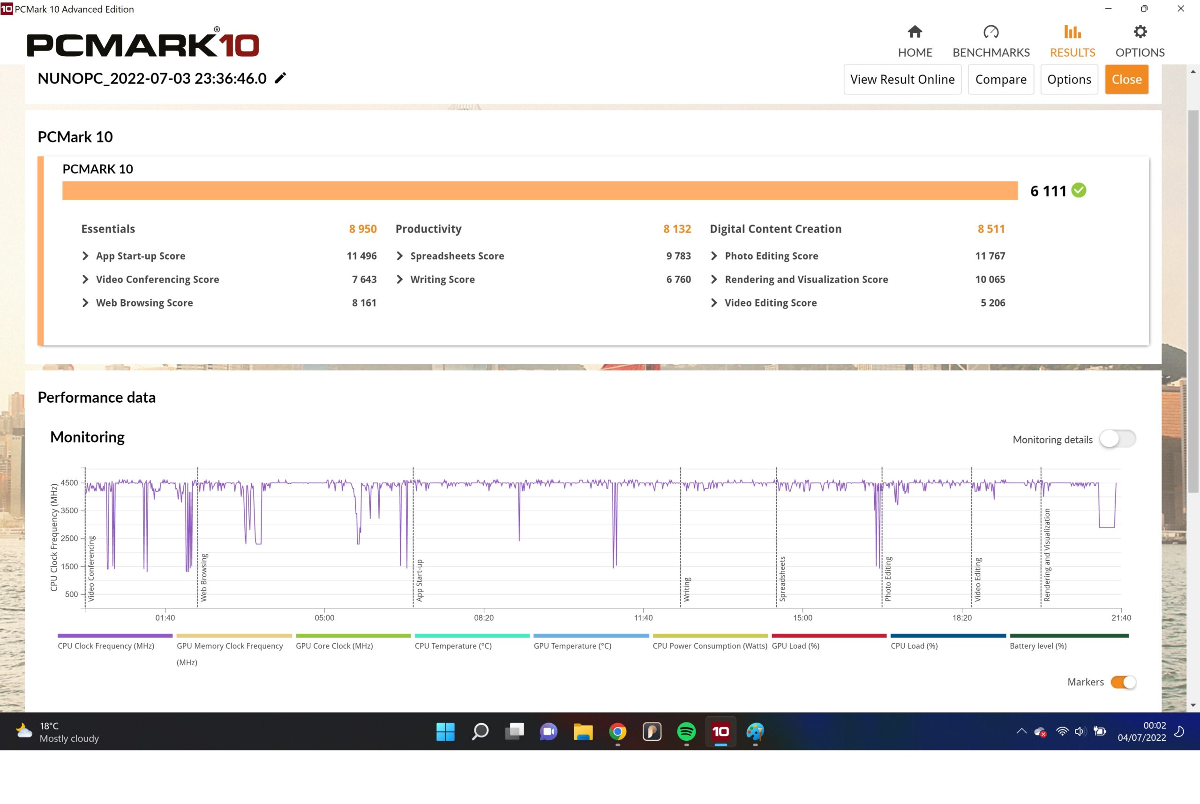This screenshot has height=804, width=1200.
Task: Click the orange PCMark 10 score bar
Action: [540, 190]
